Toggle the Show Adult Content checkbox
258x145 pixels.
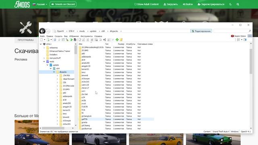tap(135, 4)
